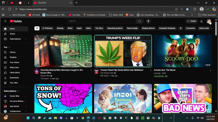Screen dimensions: 218x122
Task: Open Playlists in sidebar
Action: pyautogui.click(x=15, y=57)
